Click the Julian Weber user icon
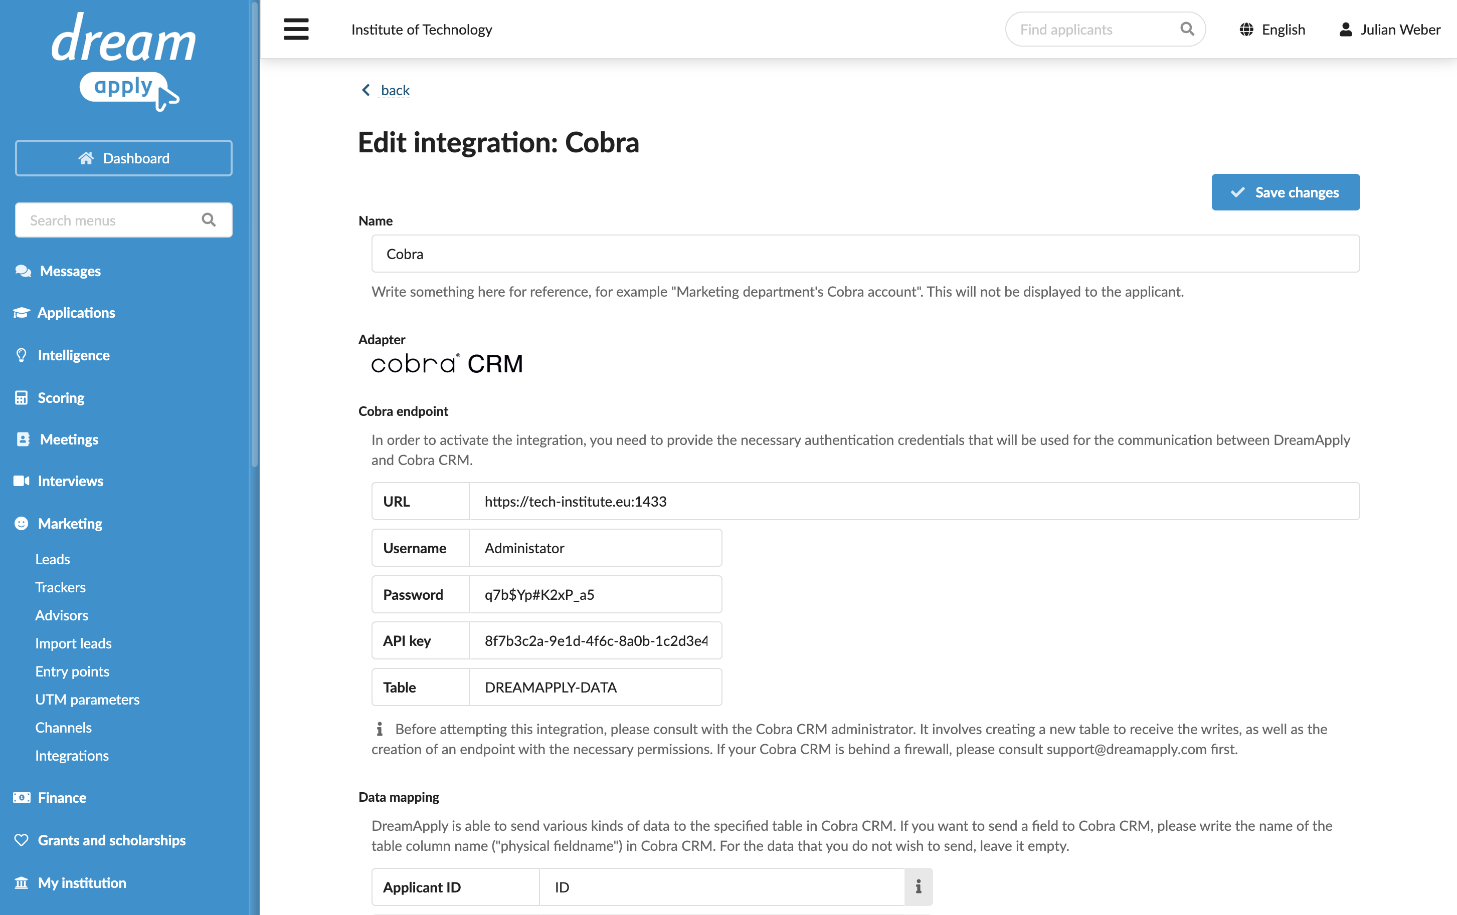This screenshot has width=1457, height=915. coord(1346,29)
